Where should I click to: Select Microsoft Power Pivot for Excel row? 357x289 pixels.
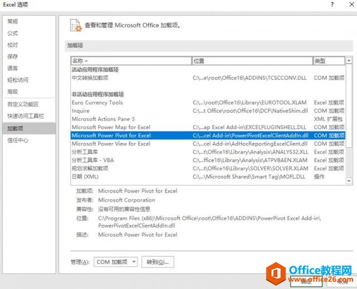click(x=208, y=135)
